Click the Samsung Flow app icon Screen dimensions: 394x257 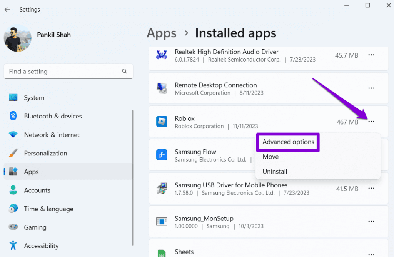(x=161, y=155)
